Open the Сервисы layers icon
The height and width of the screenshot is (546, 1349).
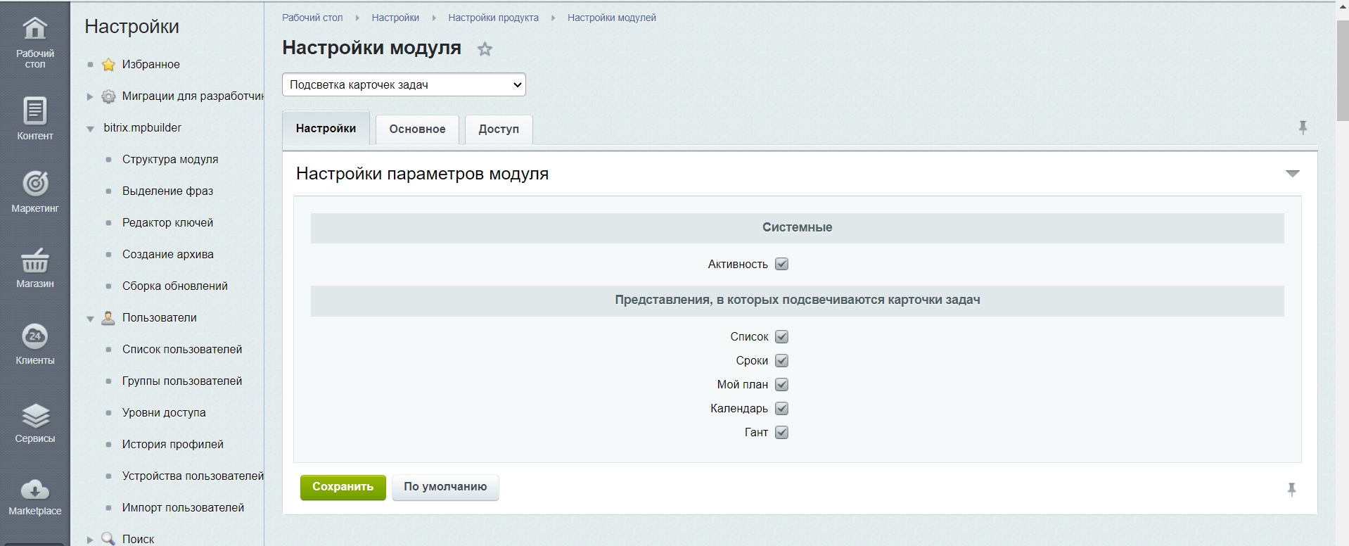point(34,416)
